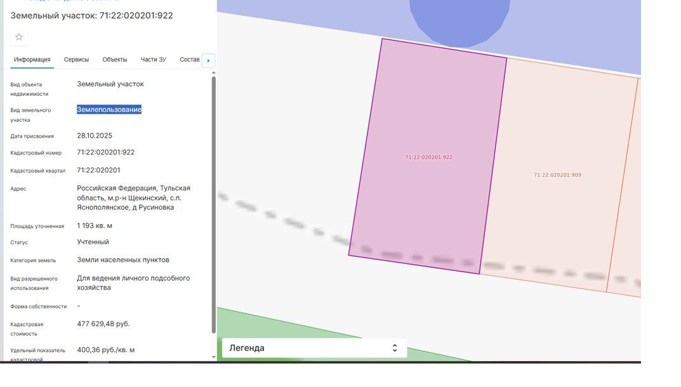Click area value 1 193 кв. м

coord(95,226)
